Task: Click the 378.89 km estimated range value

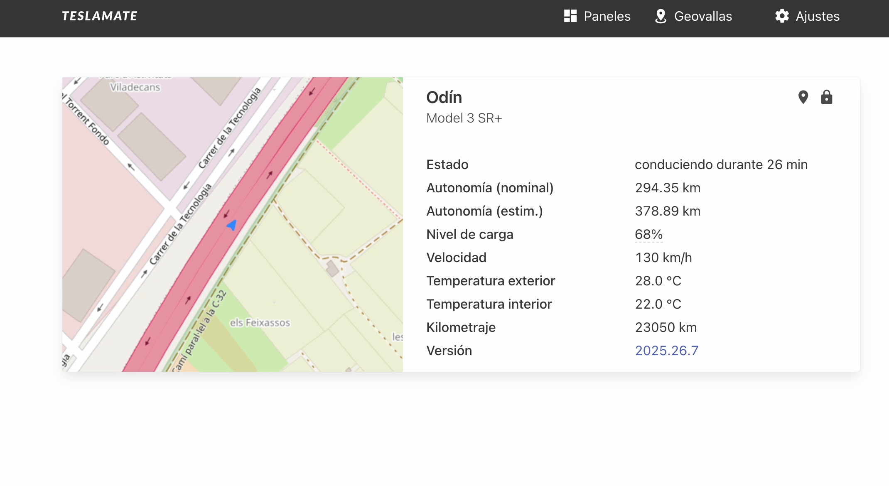Action: click(668, 211)
